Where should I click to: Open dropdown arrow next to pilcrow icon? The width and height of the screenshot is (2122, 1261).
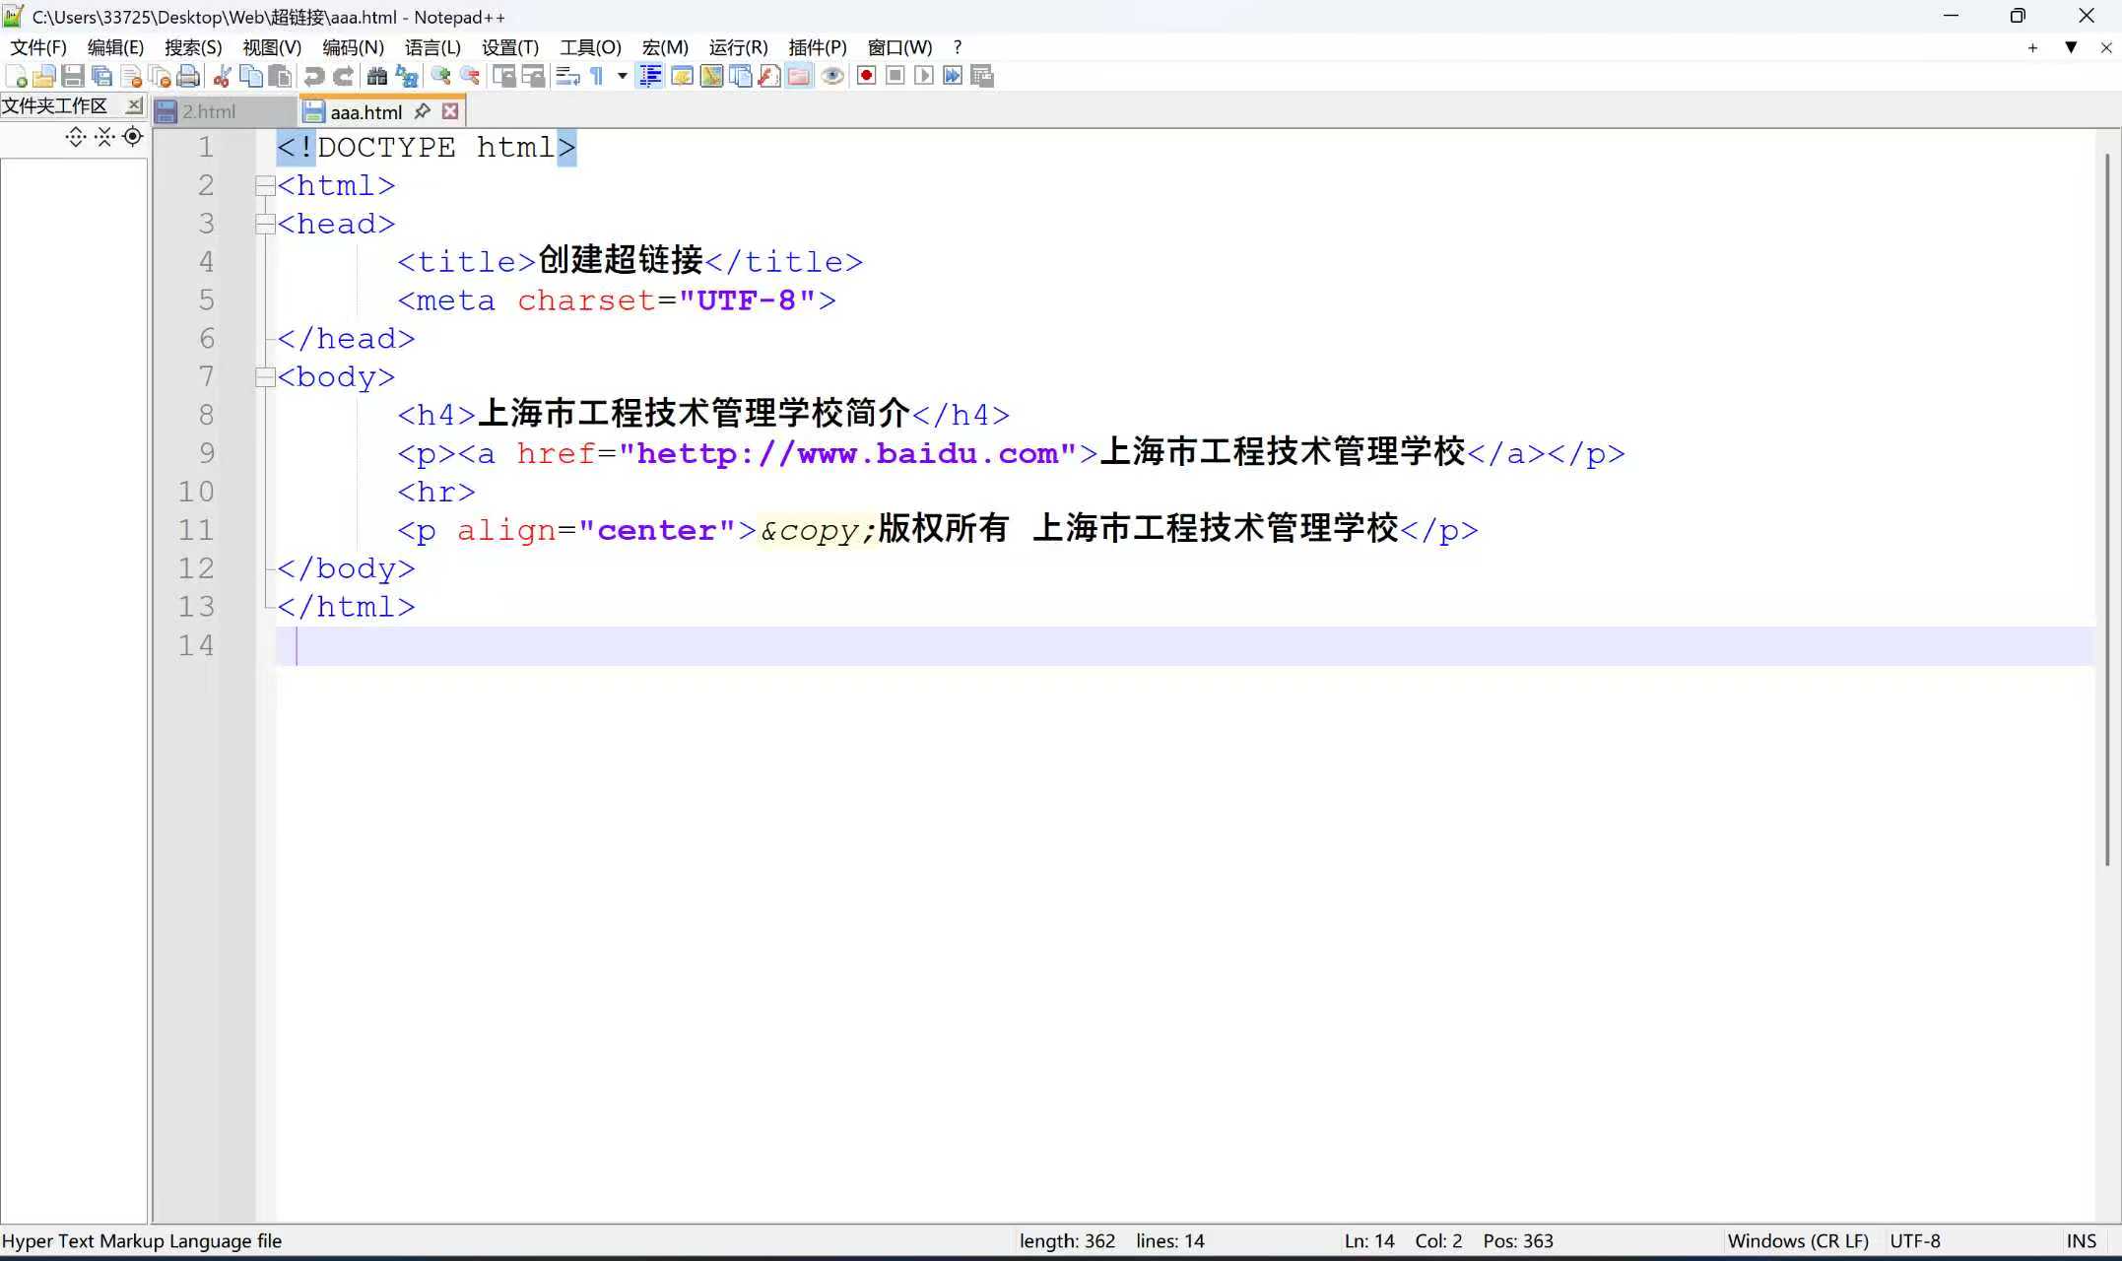tap(622, 76)
